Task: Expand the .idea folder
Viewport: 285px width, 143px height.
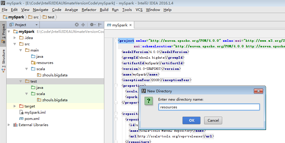Action: 15,38
